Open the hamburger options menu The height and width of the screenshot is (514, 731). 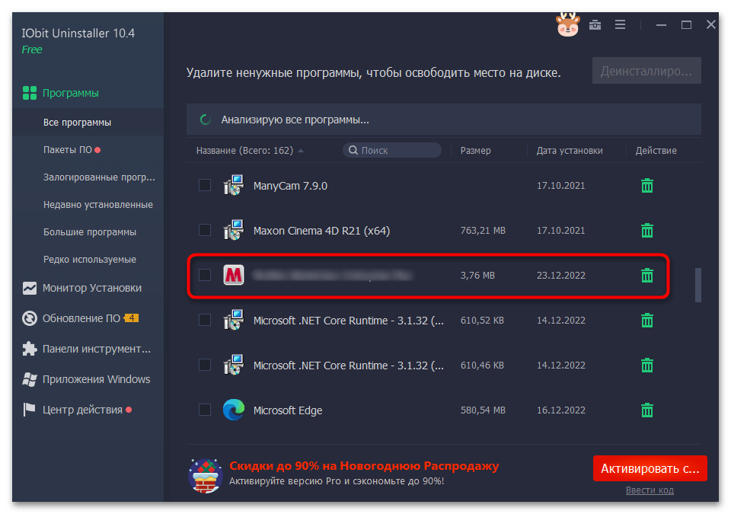click(620, 24)
